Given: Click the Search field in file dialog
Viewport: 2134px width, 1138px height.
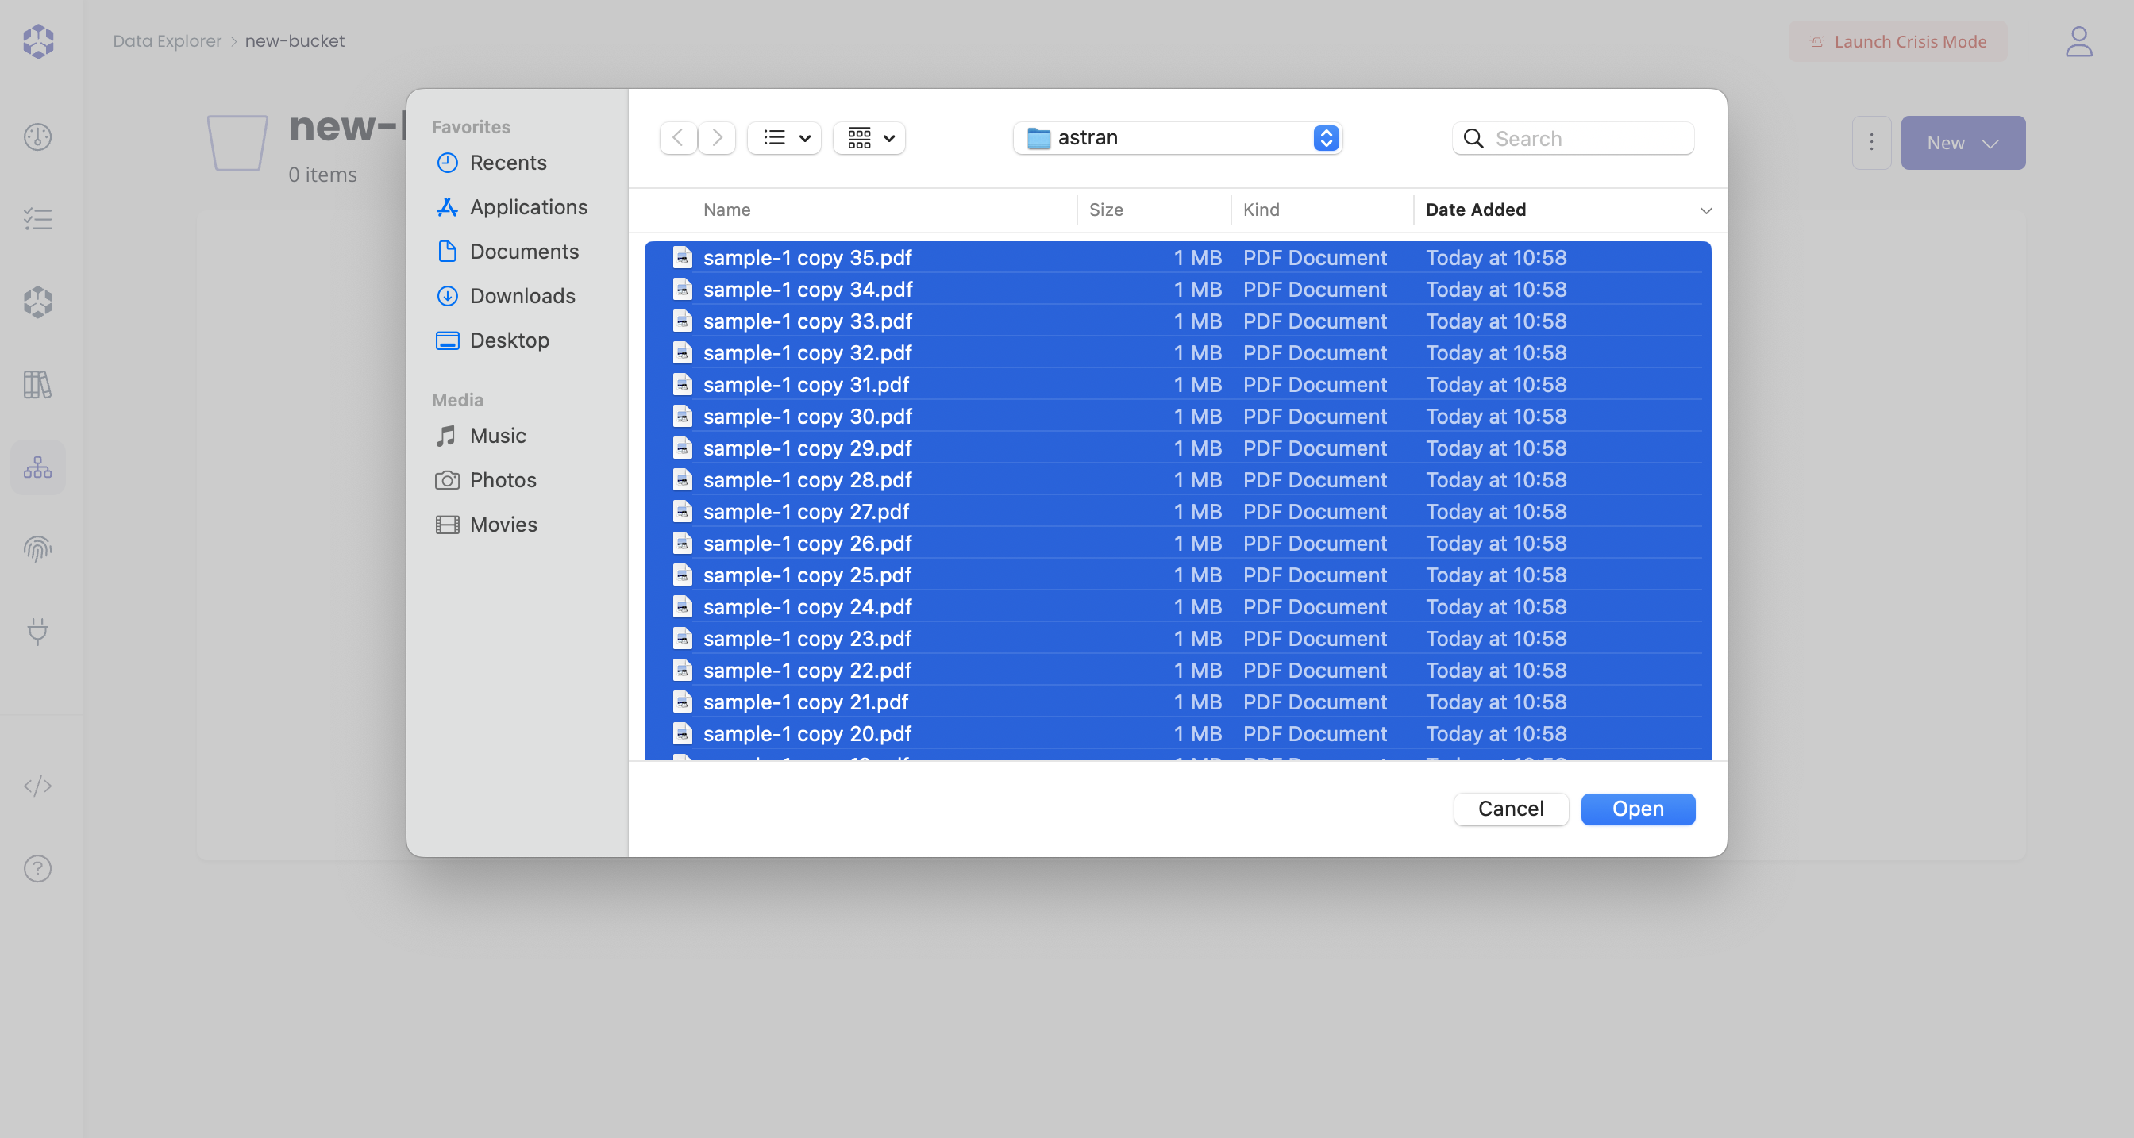Looking at the screenshot, I should (x=1573, y=137).
